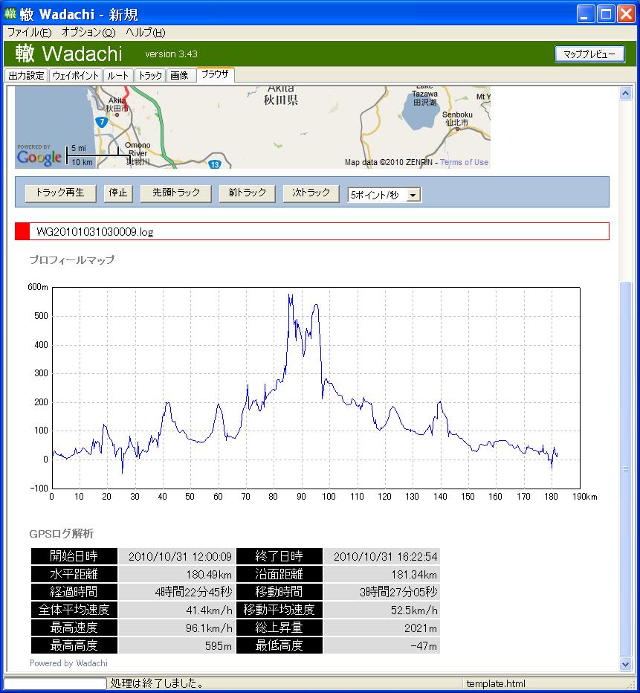Click the プロフィールマップ heading
This screenshot has height=693, width=640.
point(71,260)
